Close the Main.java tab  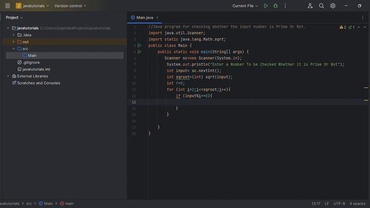click(157, 17)
